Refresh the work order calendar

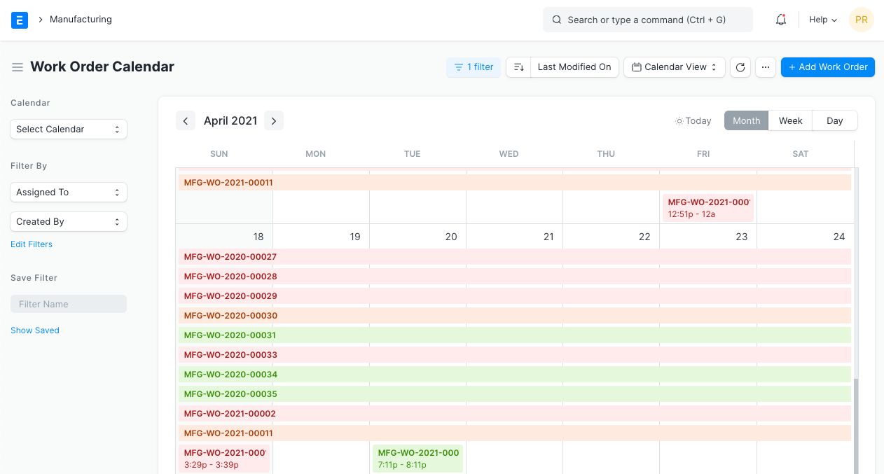click(740, 67)
